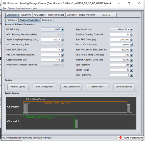Click Start PPG Count stepper arrows
Image resolution: width=145 pixels, height=141 pixels.
(x=131, y=40)
